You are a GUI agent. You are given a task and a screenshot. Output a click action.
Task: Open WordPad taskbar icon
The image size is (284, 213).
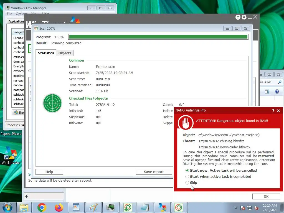click(x=76, y=207)
